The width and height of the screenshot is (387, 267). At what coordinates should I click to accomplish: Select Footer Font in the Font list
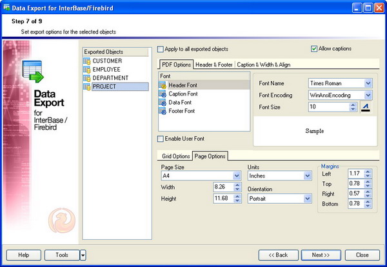click(x=182, y=111)
